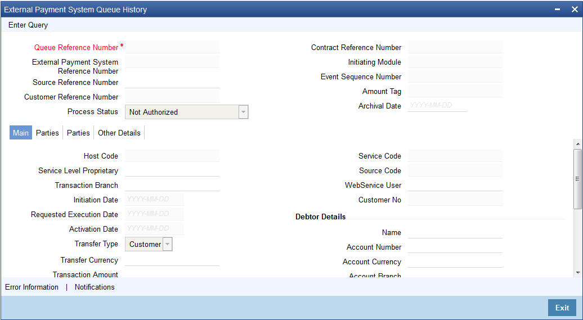Select the Amount Tag field
Screen dimensions: 583x320
click(455, 91)
